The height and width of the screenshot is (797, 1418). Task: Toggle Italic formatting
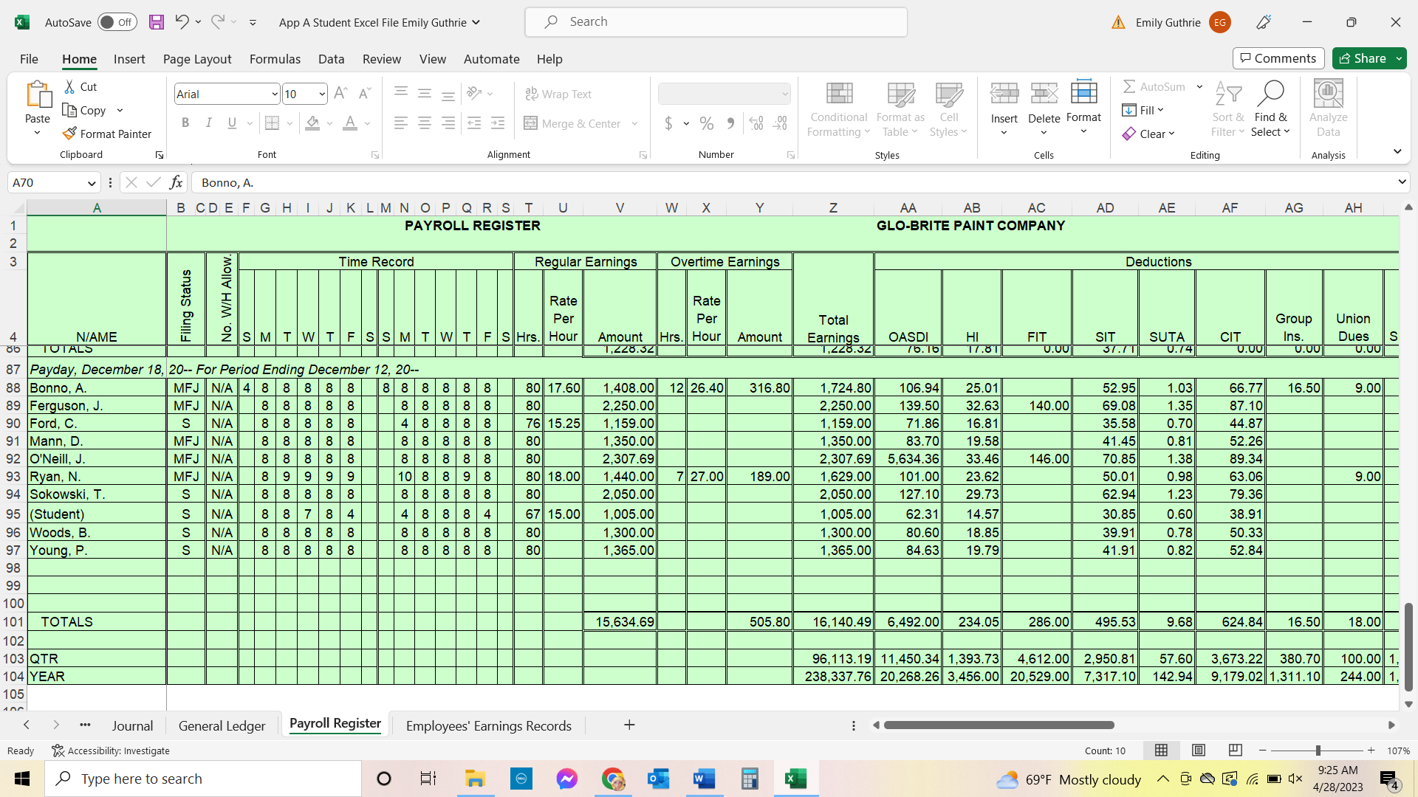pyautogui.click(x=208, y=123)
